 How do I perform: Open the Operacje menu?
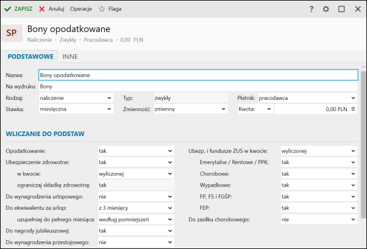pos(81,9)
